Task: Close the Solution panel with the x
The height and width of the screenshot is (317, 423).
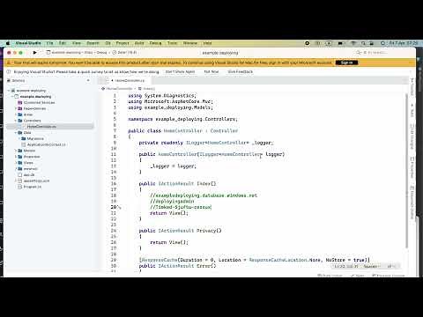Action: pyautogui.click(x=88, y=80)
